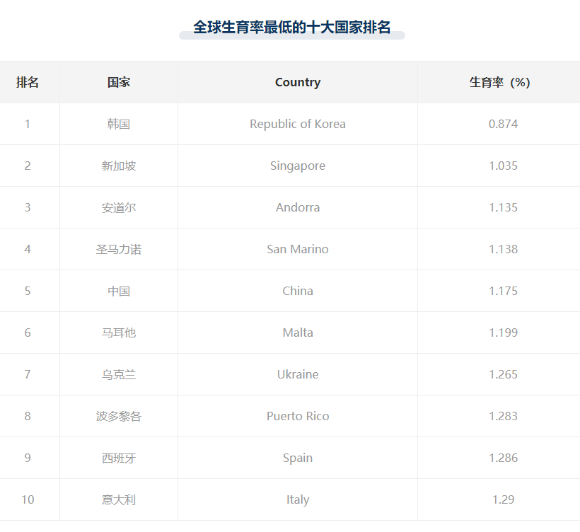The height and width of the screenshot is (532, 580).
Task: Select the value 1.29
Action: 503,500
